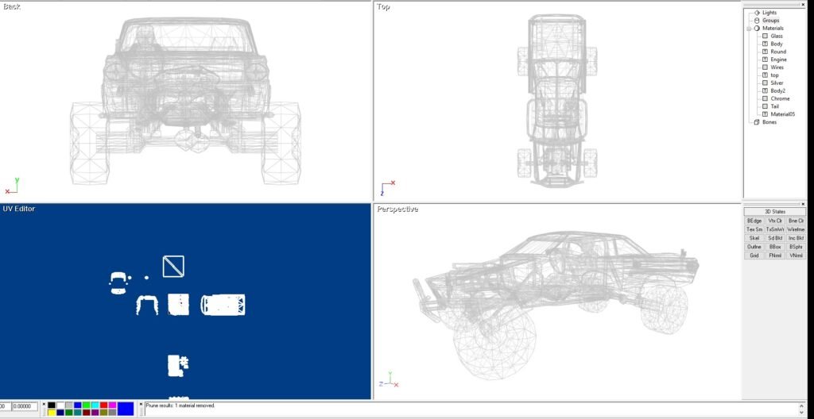Image resolution: width=814 pixels, height=419 pixels.
Task: Pick the yellow color swatch
Action: point(52,413)
